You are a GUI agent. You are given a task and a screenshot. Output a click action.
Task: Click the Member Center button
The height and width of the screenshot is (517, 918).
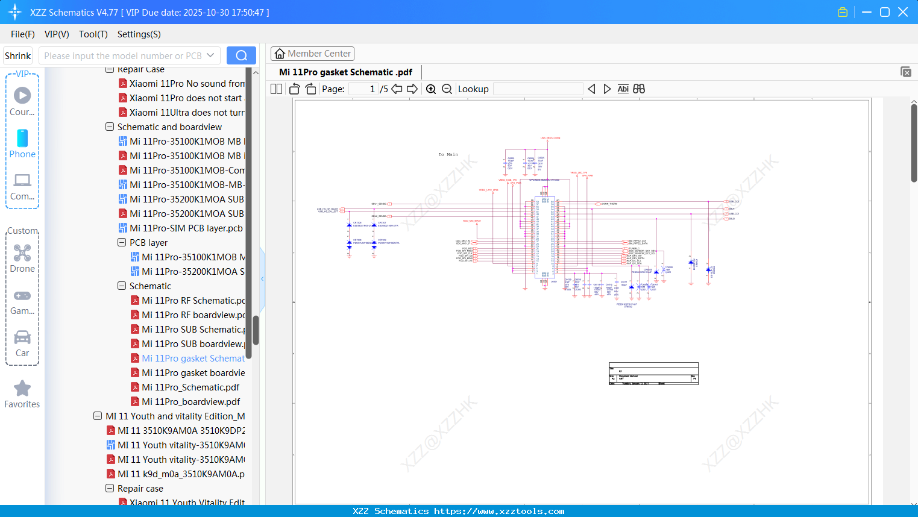tap(312, 53)
